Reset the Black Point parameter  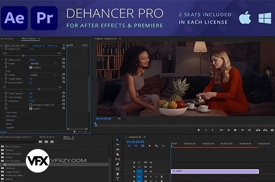(x=64, y=48)
